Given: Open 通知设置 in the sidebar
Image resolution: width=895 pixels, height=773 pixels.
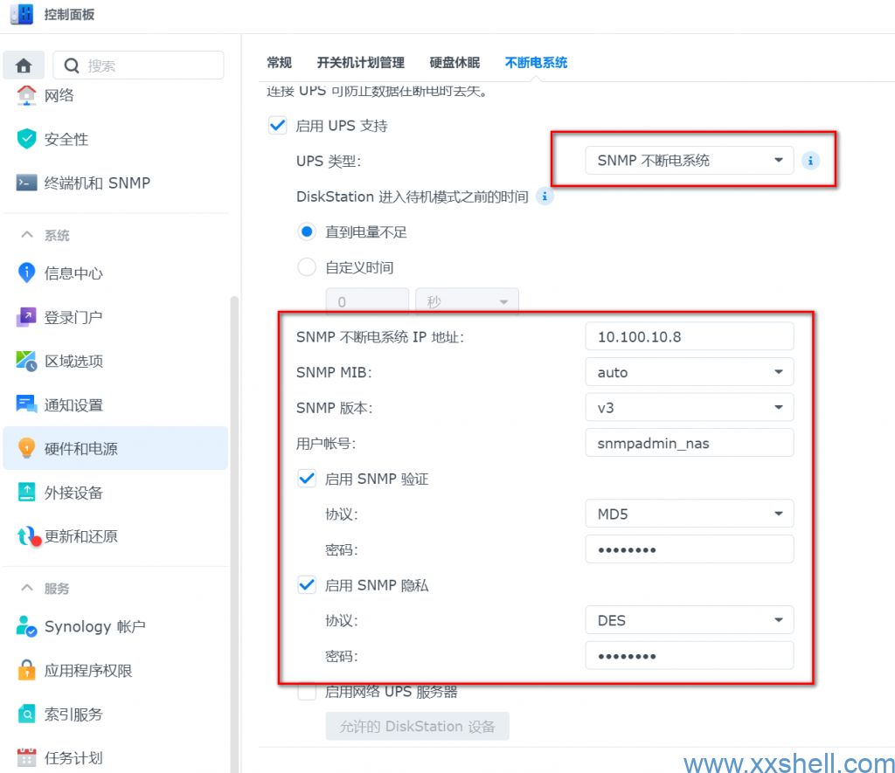Looking at the screenshot, I should click(x=73, y=405).
